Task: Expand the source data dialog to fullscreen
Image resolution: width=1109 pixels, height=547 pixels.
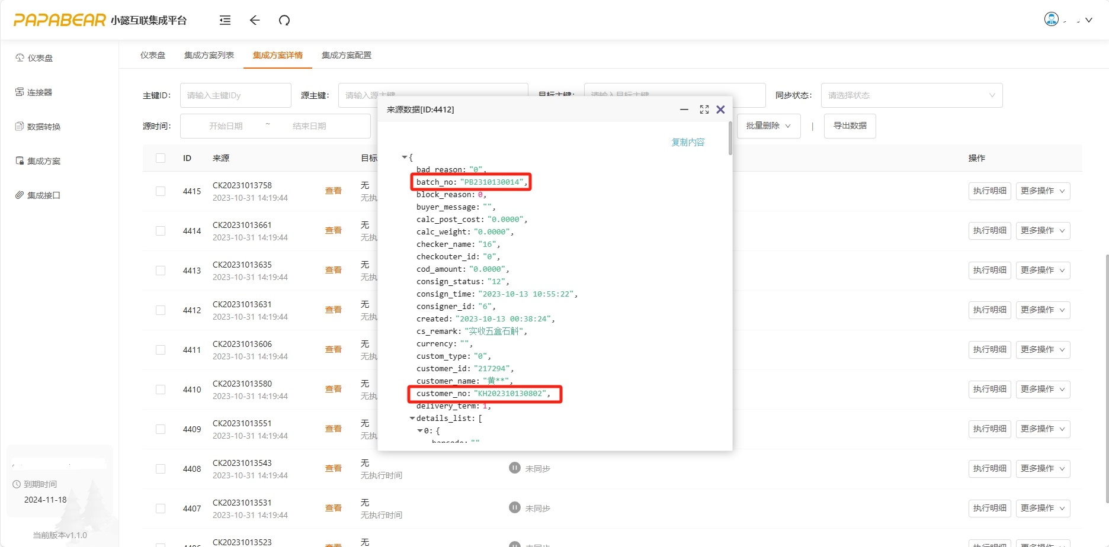Action: (x=704, y=110)
